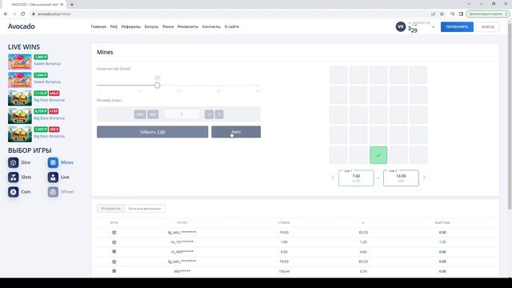
Task: Open the О сайте menu item
Action: 232,26
